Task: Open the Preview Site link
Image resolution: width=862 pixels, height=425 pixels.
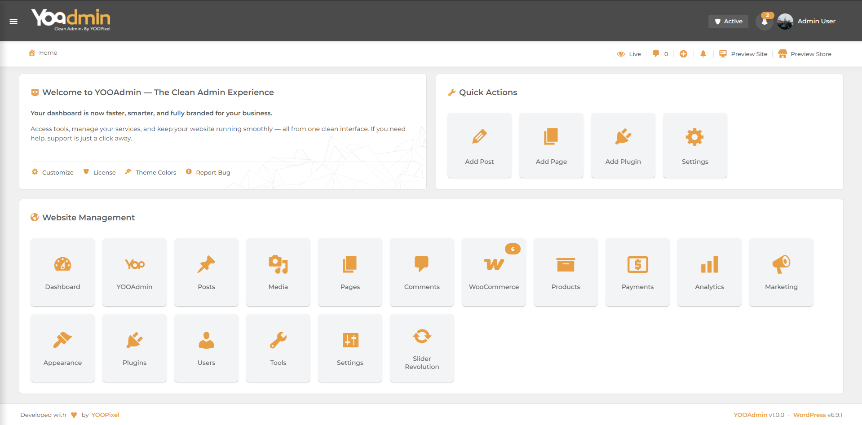Action: coord(743,54)
